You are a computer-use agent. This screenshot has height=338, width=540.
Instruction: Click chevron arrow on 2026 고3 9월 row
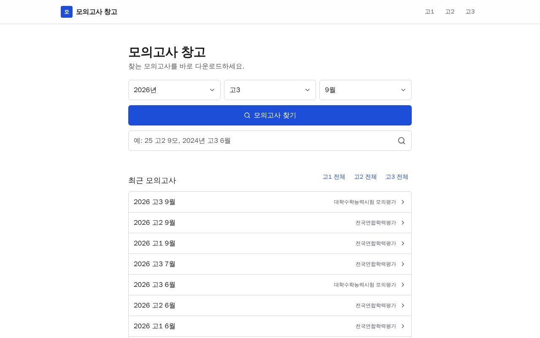(403, 202)
